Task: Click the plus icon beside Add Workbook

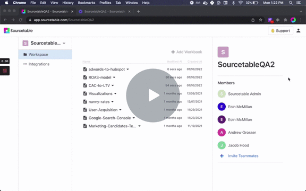Action: [173, 52]
